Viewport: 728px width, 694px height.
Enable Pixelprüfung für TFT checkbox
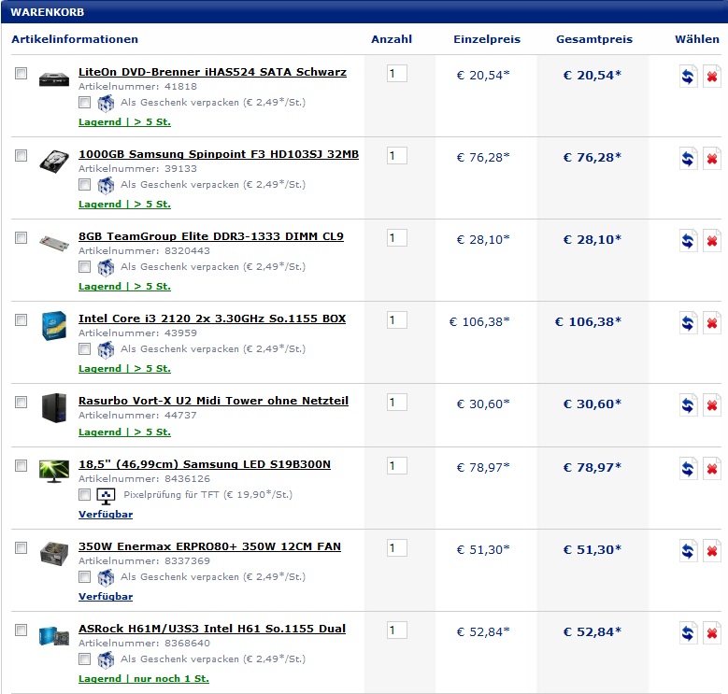[x=84, y=494]
